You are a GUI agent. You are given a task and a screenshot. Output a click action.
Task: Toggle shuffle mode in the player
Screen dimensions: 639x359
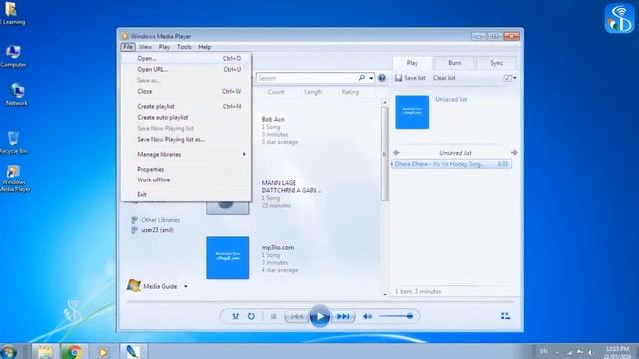236,316
